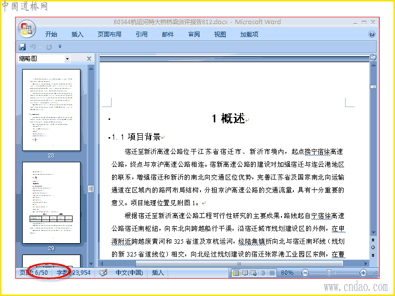The image size is (395, 296).
Task: Open the Undo history dropdown arrow
Action: coord(40,47)
